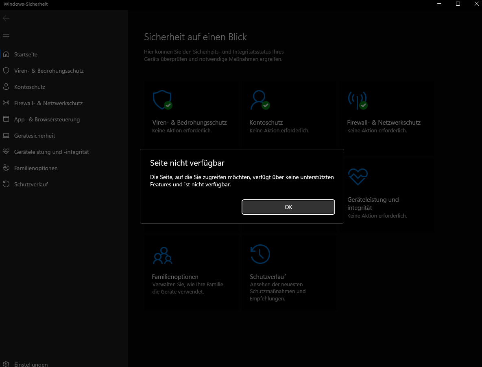482x367 pixels.
Task: Click the Kontoschutz card title
Action: click(266, 123)
